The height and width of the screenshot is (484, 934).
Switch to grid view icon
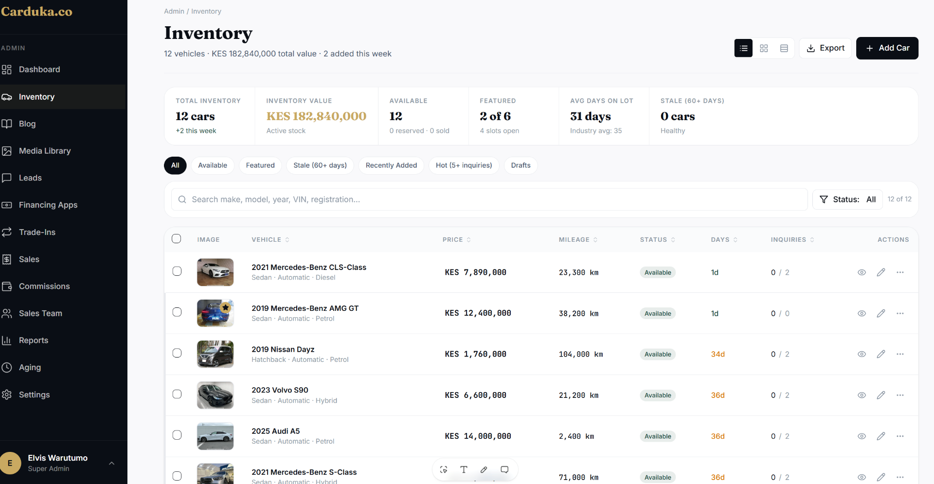pos(764,48)
